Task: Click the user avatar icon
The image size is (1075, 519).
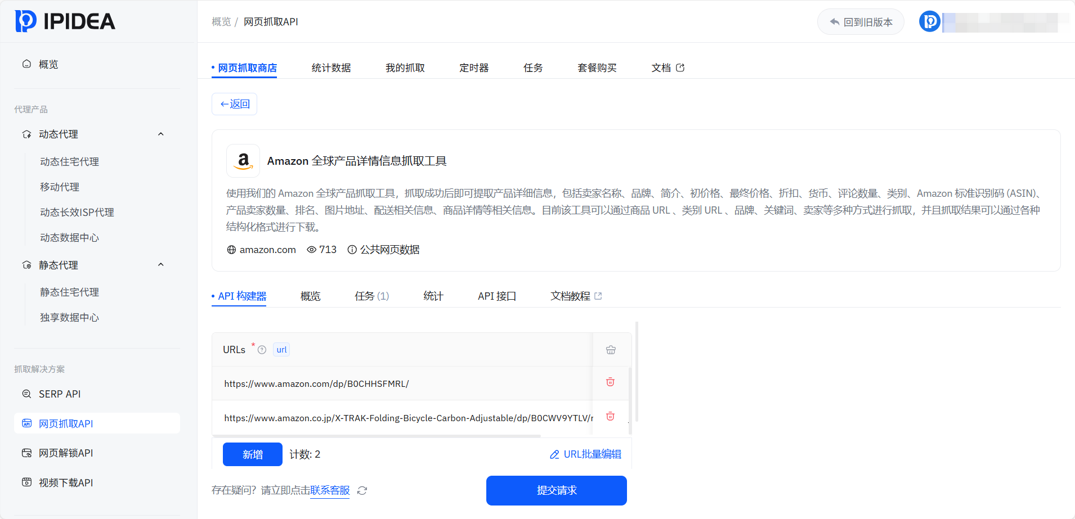Action: [x=930, y=22]
